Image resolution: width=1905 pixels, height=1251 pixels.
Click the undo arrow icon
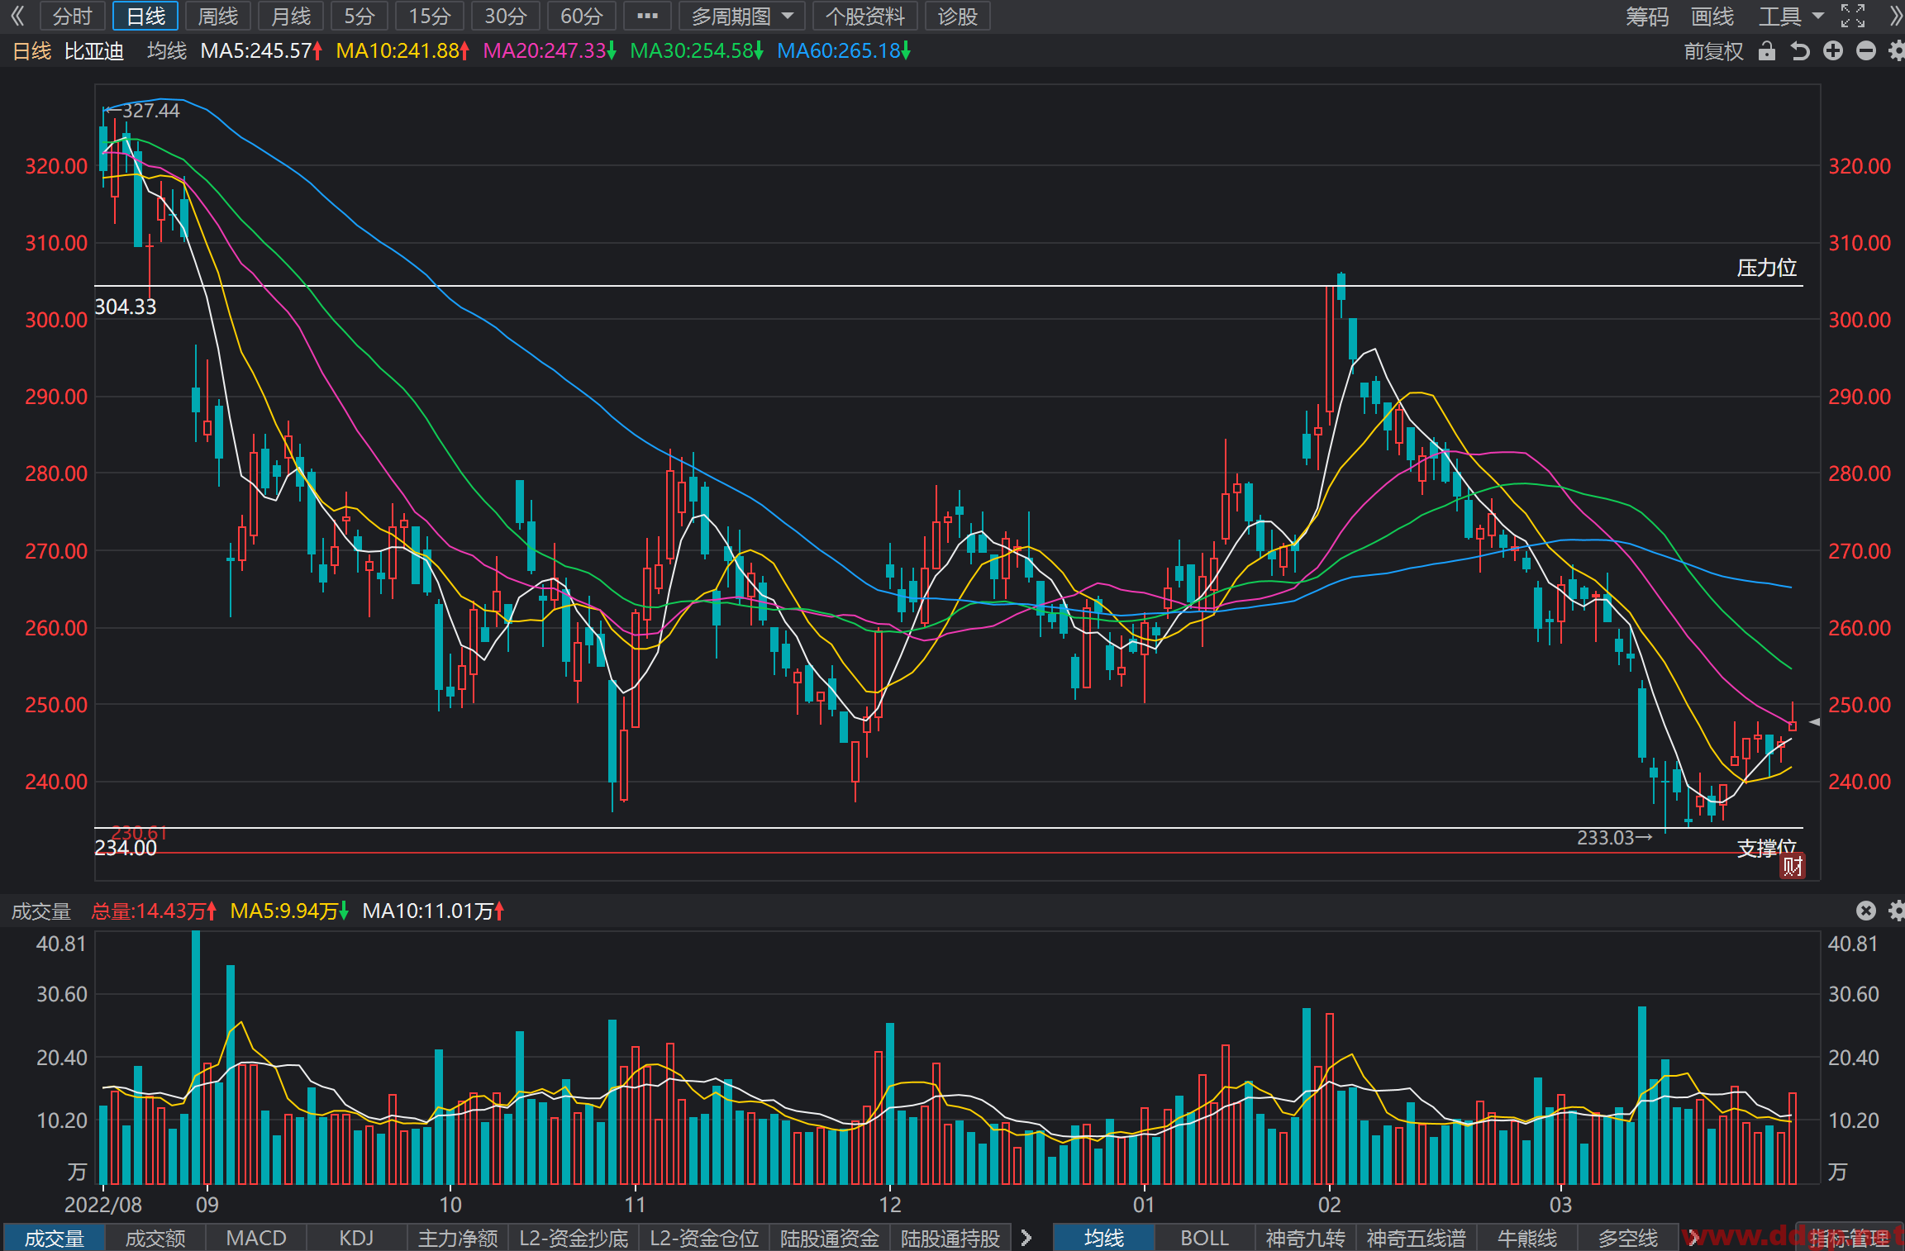1799,51
